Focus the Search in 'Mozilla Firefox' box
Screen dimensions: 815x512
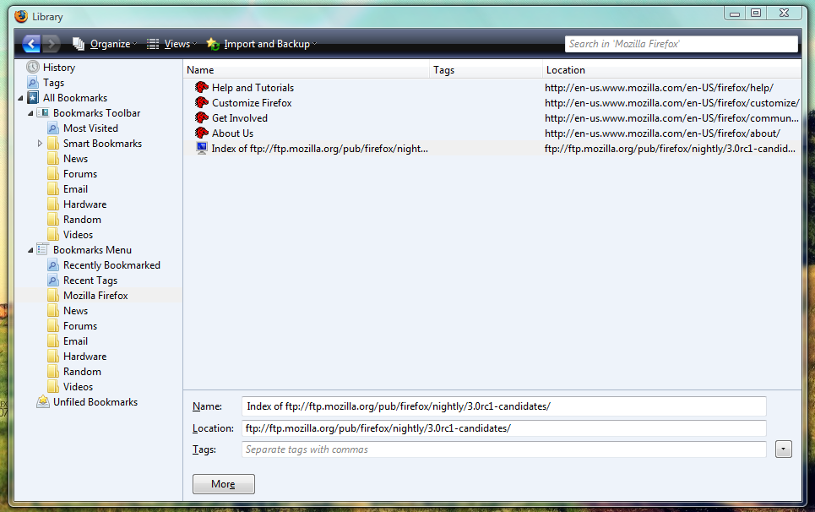tap(681, 44)
